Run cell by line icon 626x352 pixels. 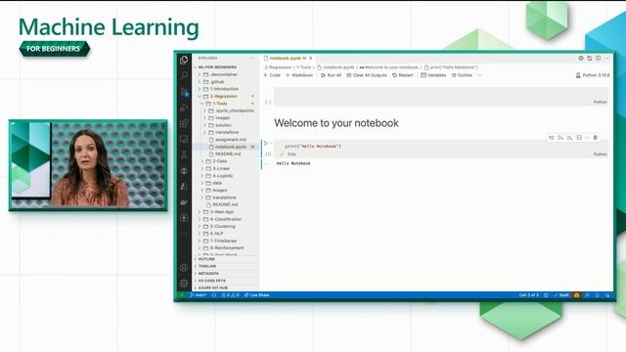click(552, 138)
